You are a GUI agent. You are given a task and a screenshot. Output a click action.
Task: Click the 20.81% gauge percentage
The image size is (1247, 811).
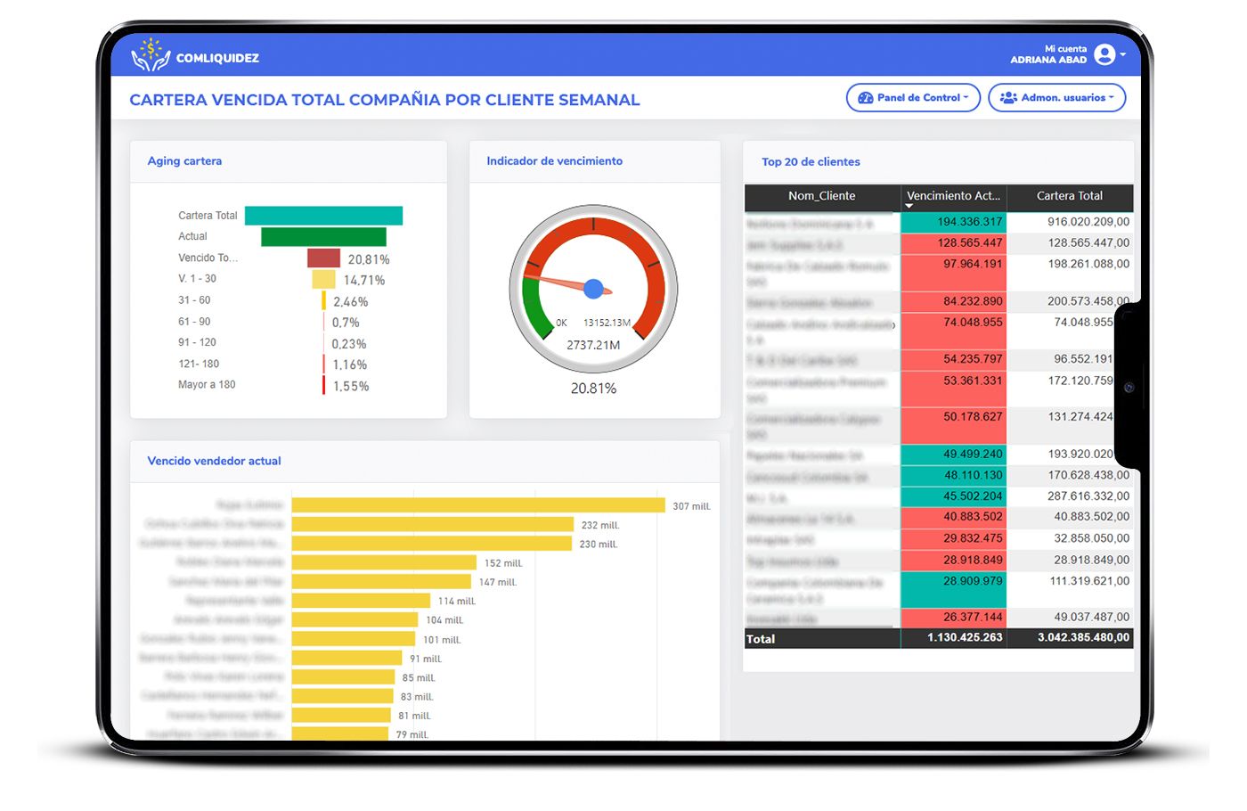[x=593, y=389]
